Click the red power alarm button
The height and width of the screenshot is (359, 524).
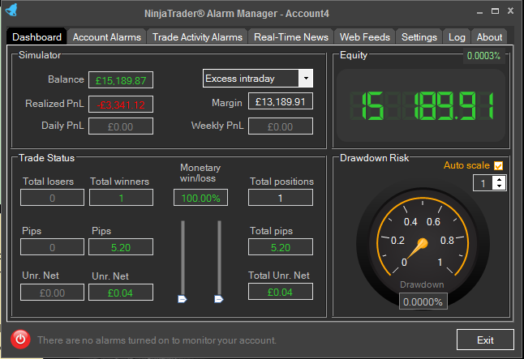pyautogui.click(x=20, y=340)
